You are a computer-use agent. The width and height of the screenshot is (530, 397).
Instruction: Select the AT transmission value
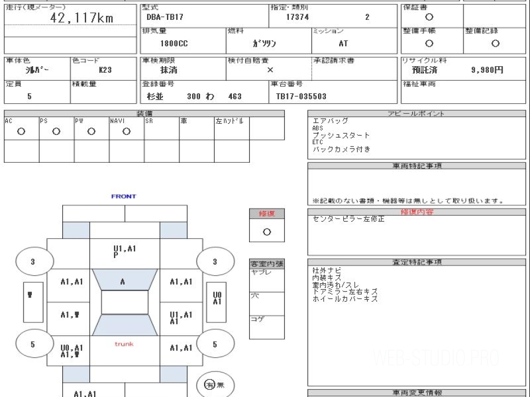[x=343, y=44]
